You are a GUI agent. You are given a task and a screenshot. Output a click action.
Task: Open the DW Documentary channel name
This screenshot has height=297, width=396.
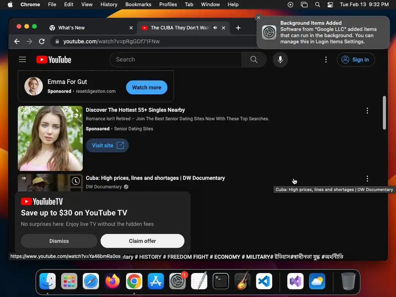click(104, 187)
